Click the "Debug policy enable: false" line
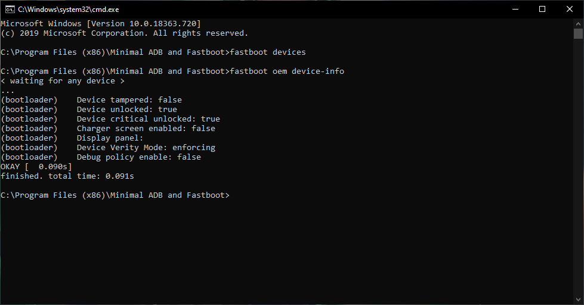584x305 pixels. click(138, 157)
